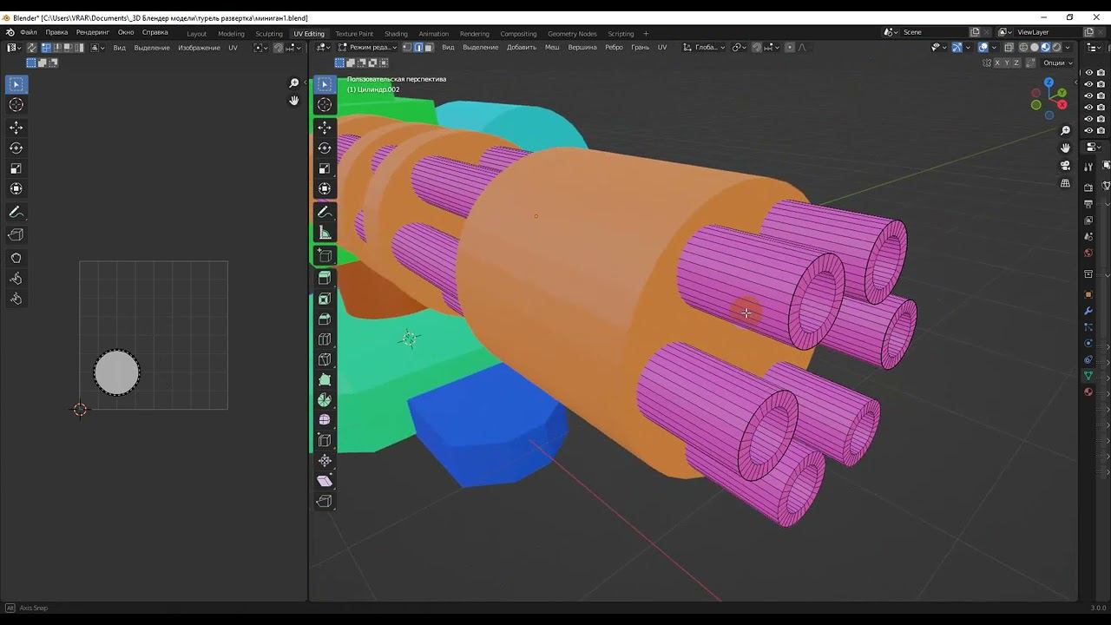Open the Добавить menu in the 3D viewport
The height and width of the screenshot is (625, 1111).
pos(521,48)
